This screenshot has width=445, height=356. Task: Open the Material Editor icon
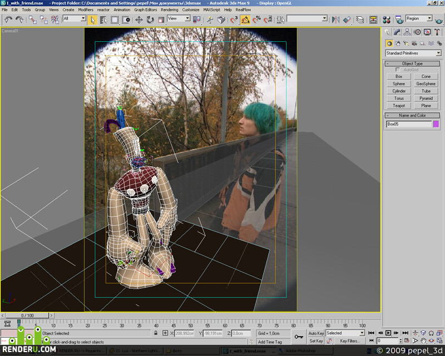387,20
